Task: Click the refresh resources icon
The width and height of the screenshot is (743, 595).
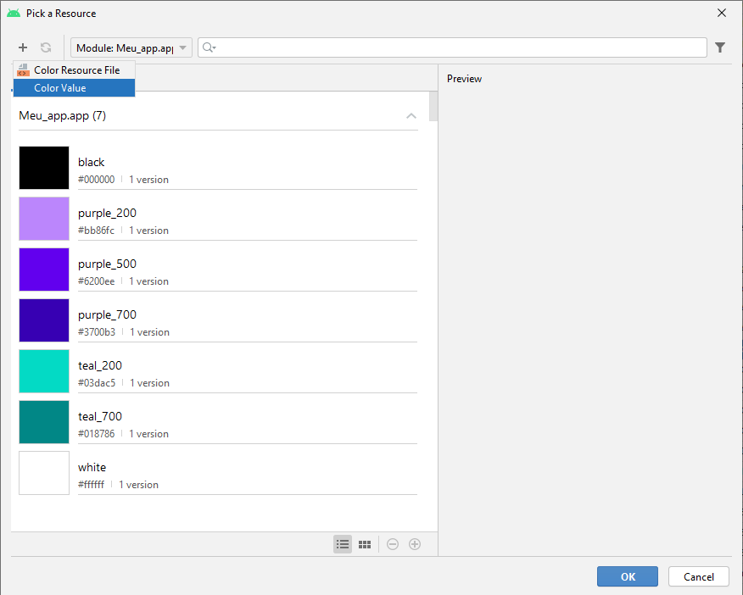Action: coord(46,47)
